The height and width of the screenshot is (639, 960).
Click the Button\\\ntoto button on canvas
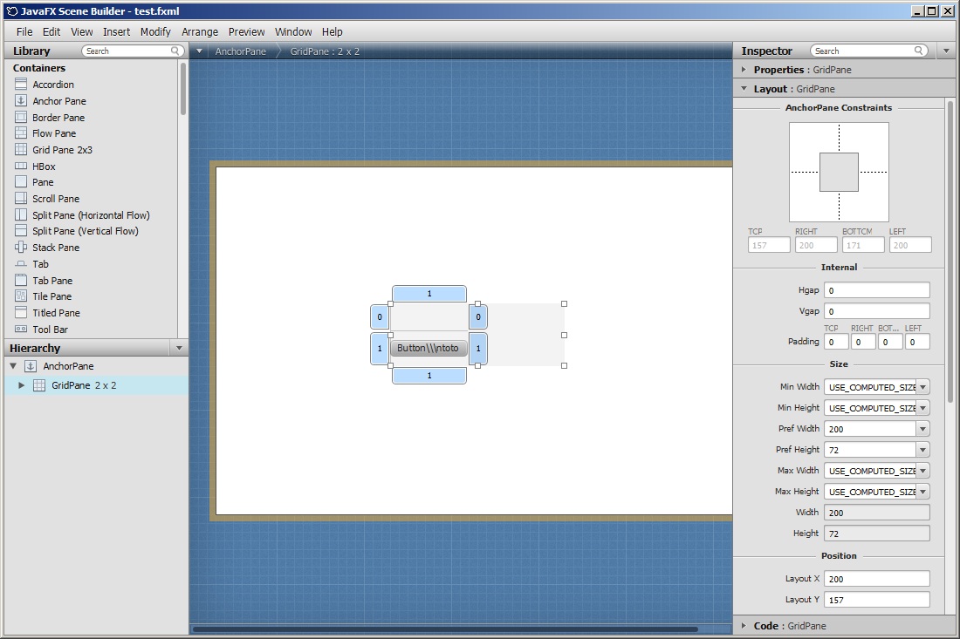point(428,349)
